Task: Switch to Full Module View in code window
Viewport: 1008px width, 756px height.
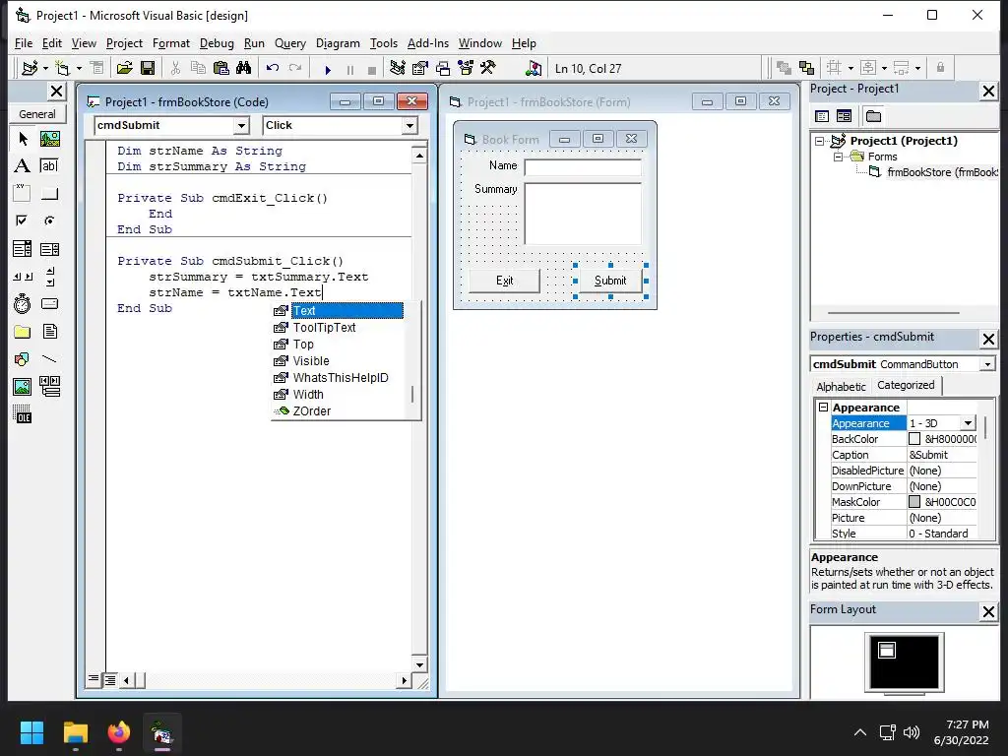Action: [x=110, y=679]
